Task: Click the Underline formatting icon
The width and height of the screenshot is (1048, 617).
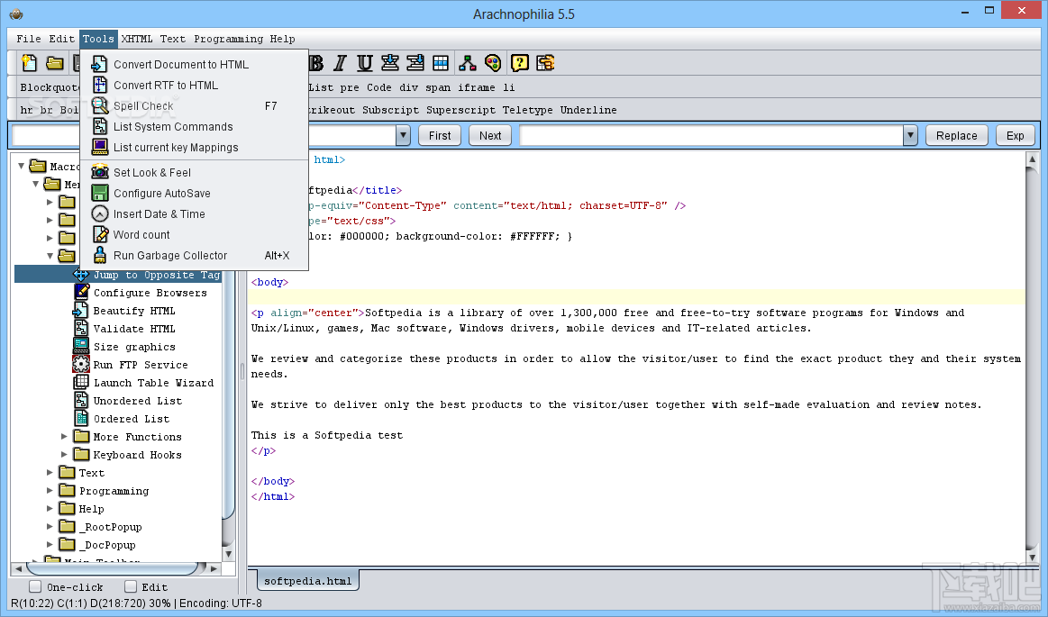Action: (365, 62)
